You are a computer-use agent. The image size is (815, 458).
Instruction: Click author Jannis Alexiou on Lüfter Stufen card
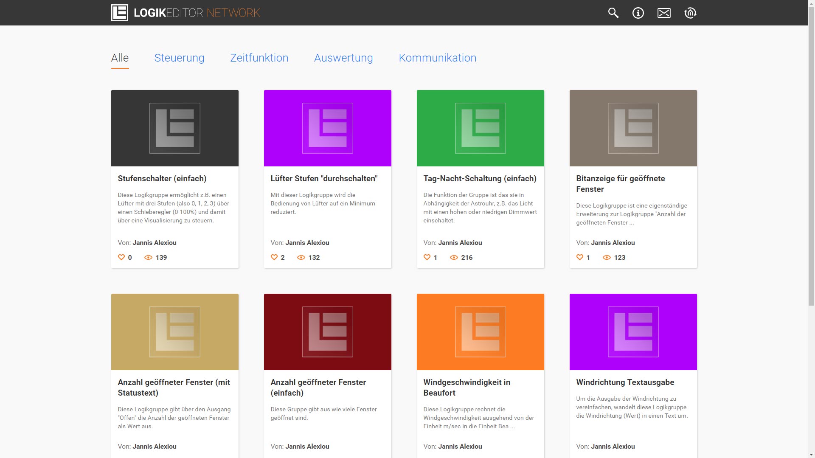click(x=307, y=243)
